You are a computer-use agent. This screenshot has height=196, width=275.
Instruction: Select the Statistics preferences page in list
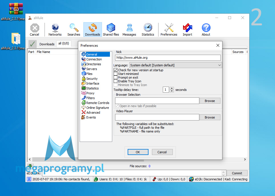coord(90,88)
